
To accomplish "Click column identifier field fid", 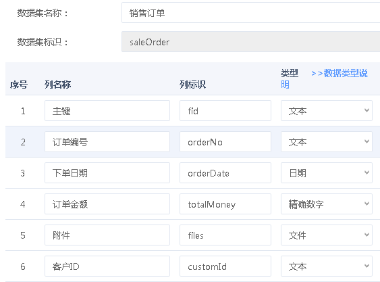I will (225, 111).
